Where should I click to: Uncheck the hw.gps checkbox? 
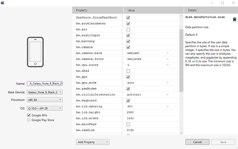click(x=128, y=77)
